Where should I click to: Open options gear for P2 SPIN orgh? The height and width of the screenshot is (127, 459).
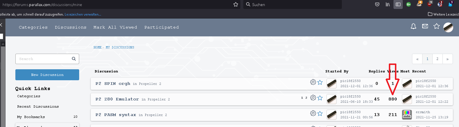[313, 82]
